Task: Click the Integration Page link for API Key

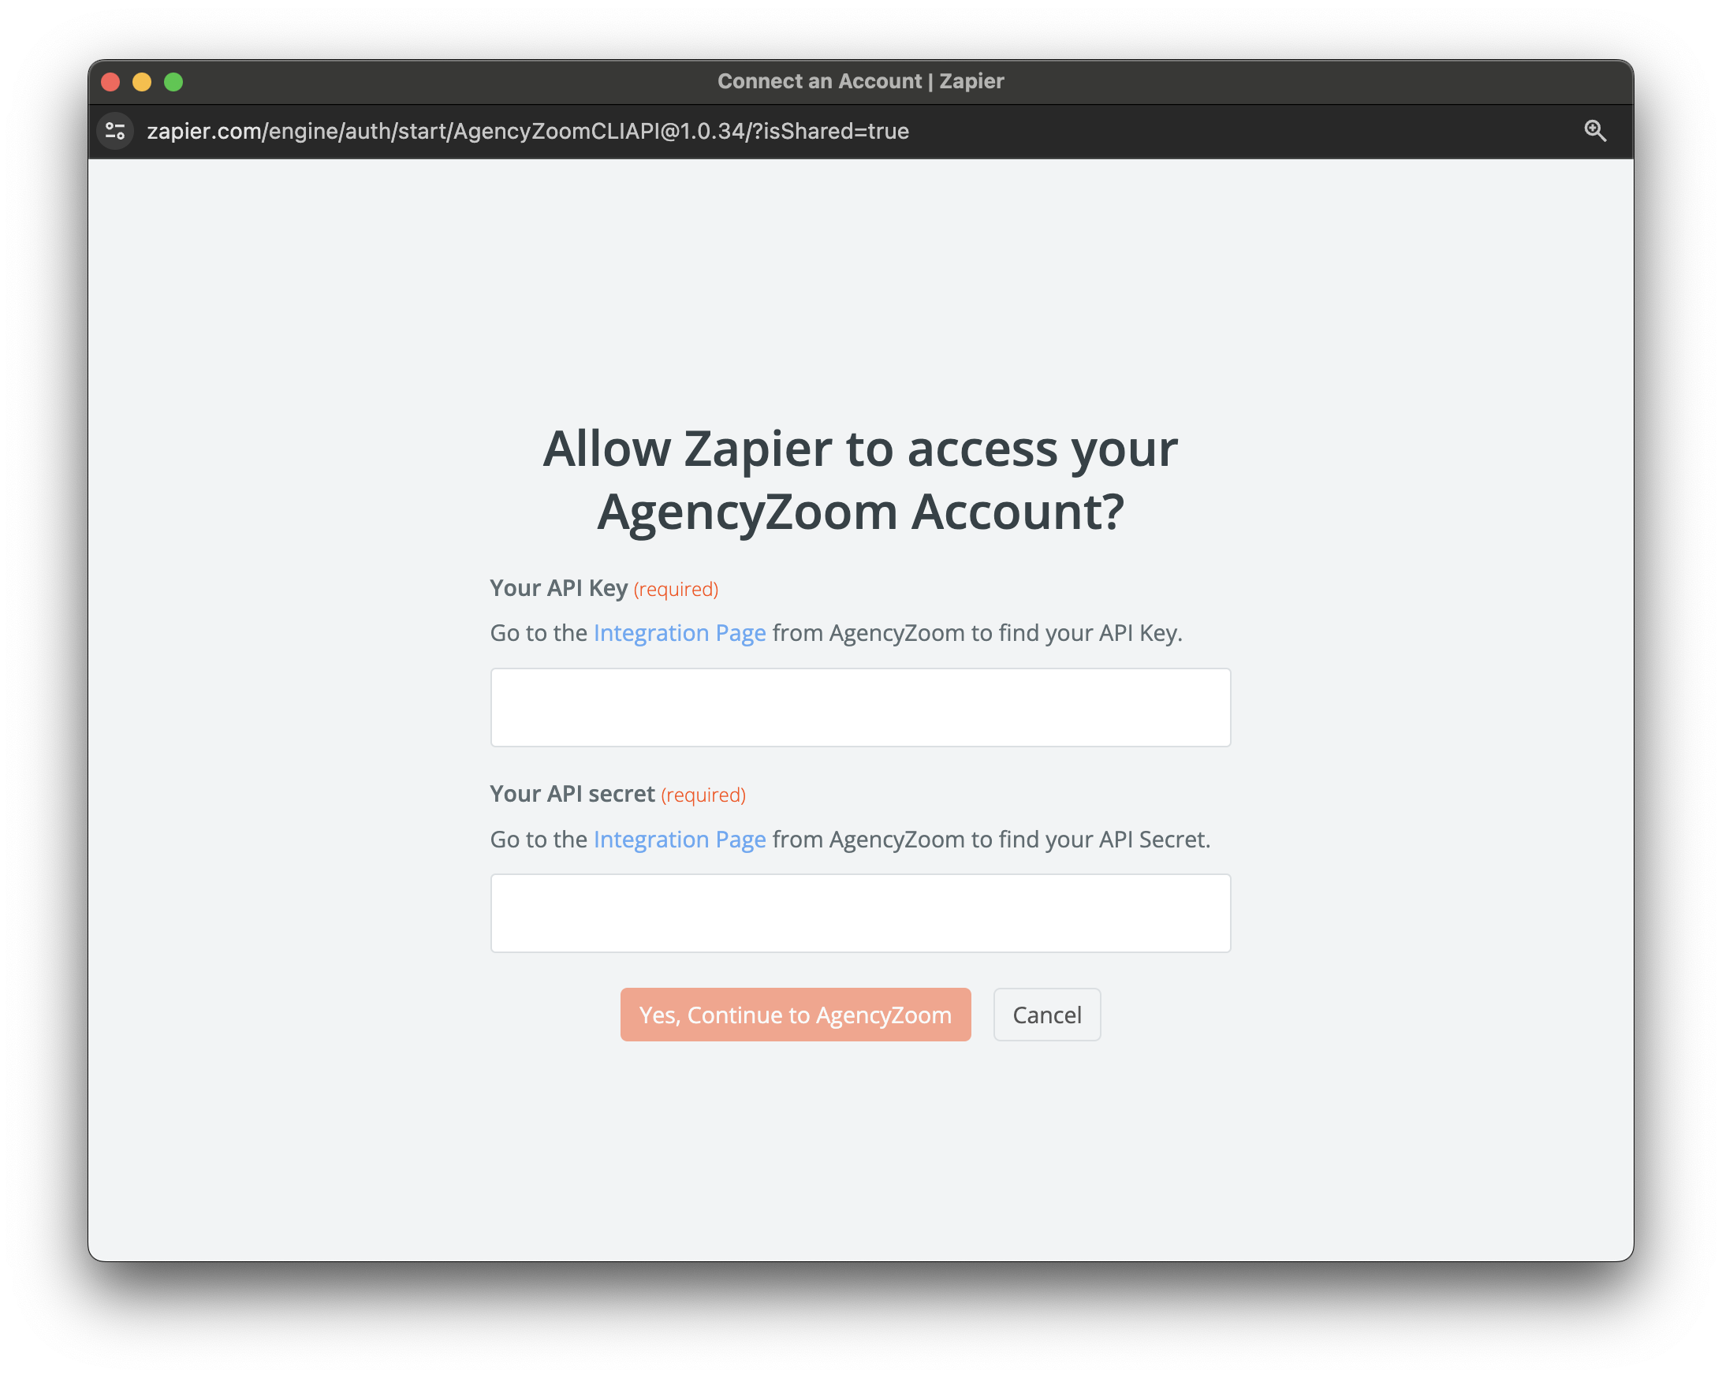Action: pyautogui.click(x=679, y=632)
